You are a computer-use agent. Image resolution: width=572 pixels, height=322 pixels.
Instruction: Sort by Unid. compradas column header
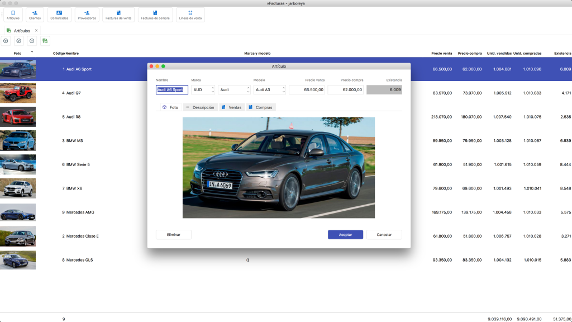coord(527,53)
